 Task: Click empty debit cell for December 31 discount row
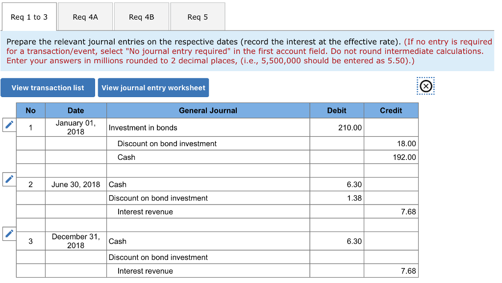[x=337, y=257]
